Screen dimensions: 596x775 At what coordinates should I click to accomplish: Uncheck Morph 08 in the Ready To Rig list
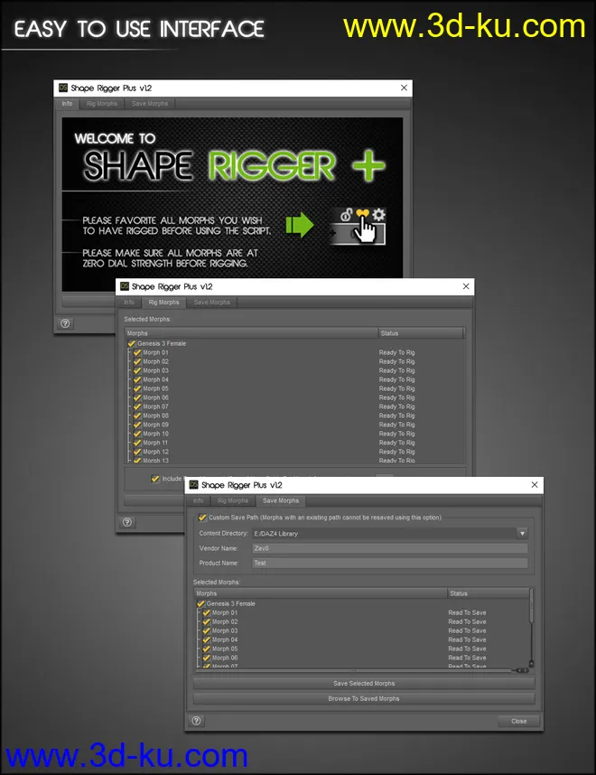point(137,416)
